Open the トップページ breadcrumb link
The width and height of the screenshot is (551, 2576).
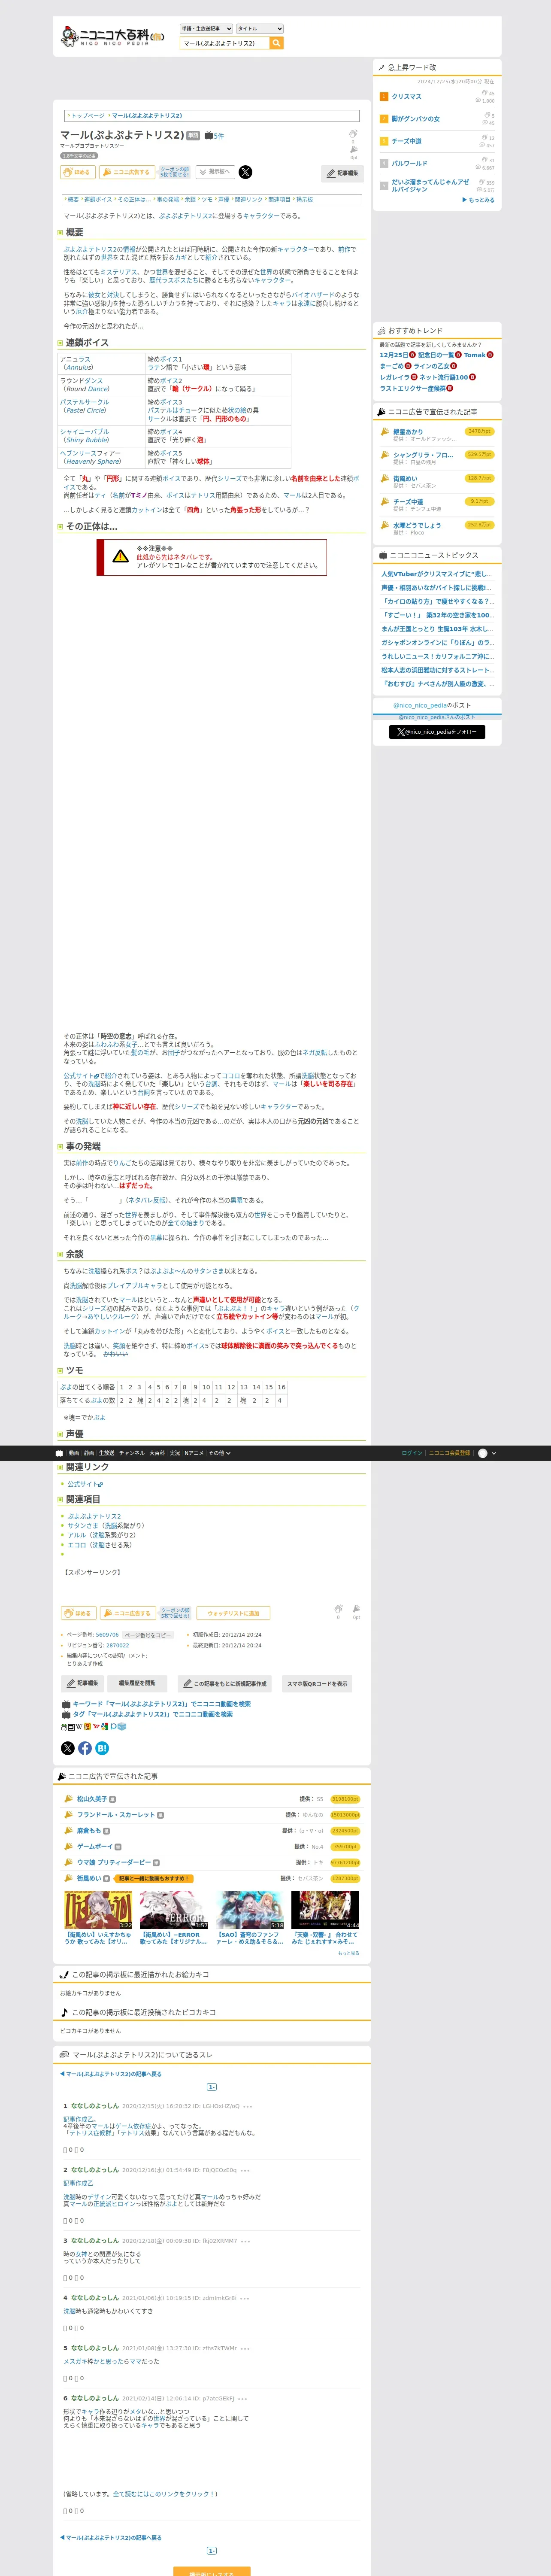87,116
